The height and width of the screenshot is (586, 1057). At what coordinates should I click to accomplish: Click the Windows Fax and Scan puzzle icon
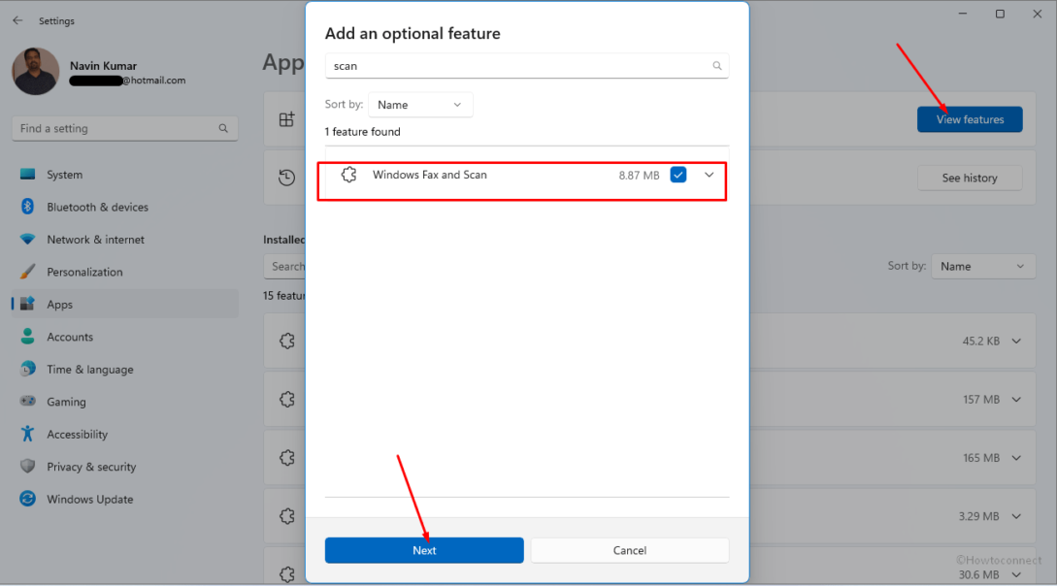click(348, 176)
